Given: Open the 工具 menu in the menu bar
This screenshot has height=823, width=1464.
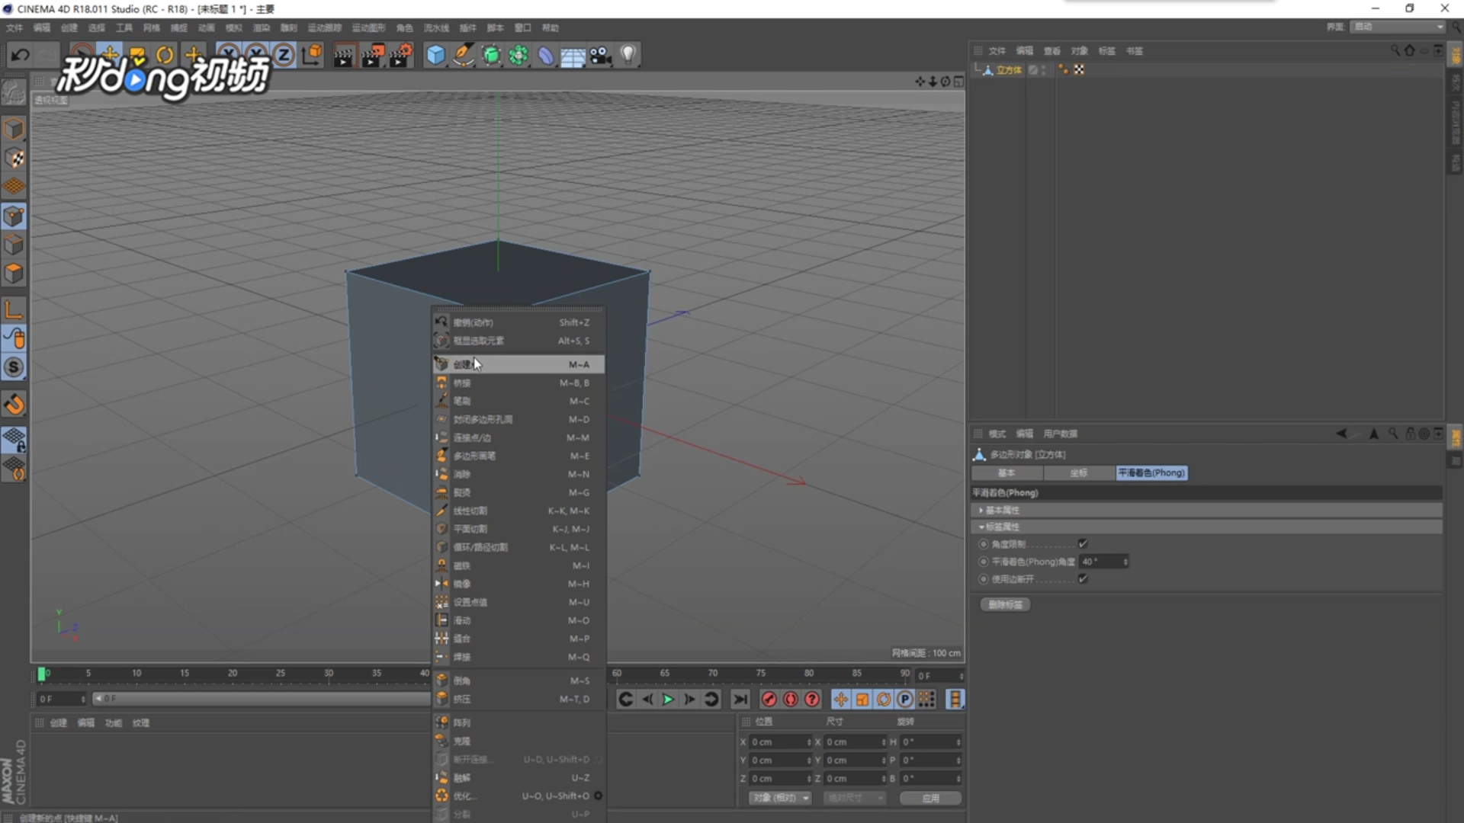Looking at the screenshot, I should click(124, 27).
